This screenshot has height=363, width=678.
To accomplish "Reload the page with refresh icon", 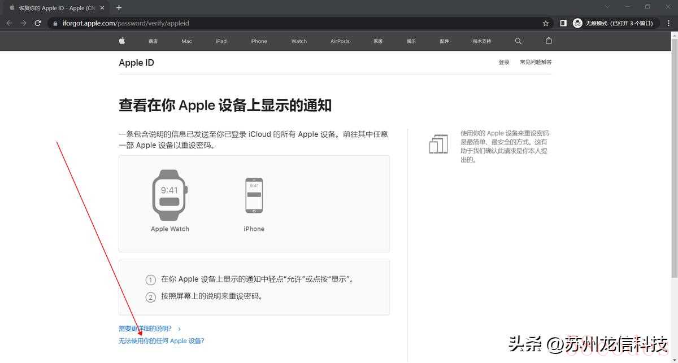I will tap(38, 23).
